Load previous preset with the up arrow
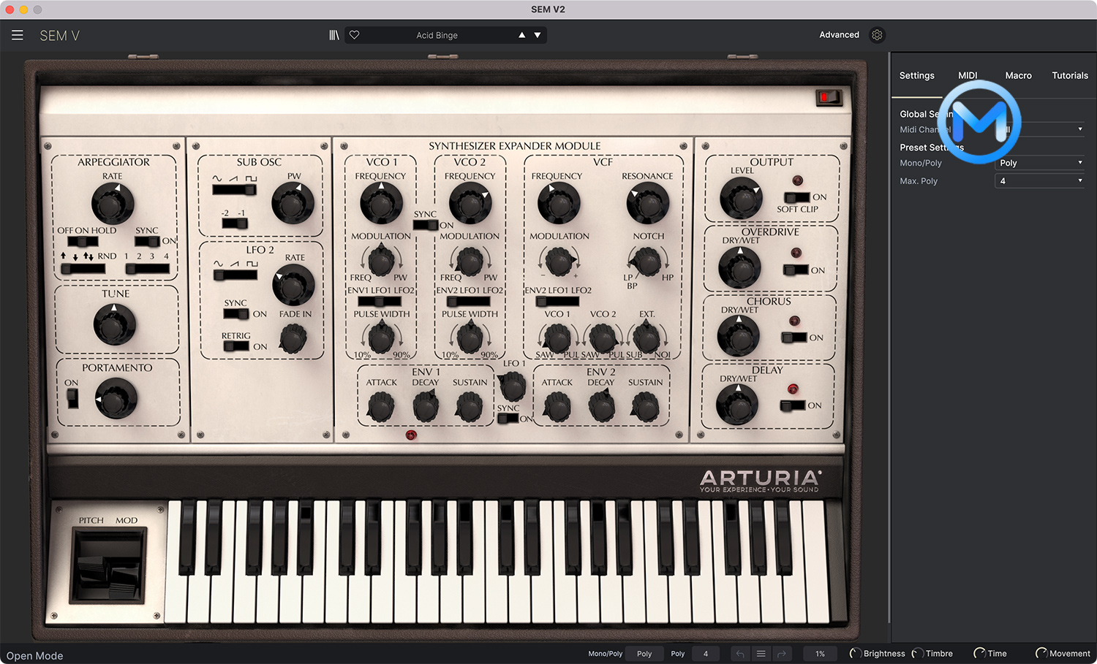1097x664 pixels. (x=521, y=35)
